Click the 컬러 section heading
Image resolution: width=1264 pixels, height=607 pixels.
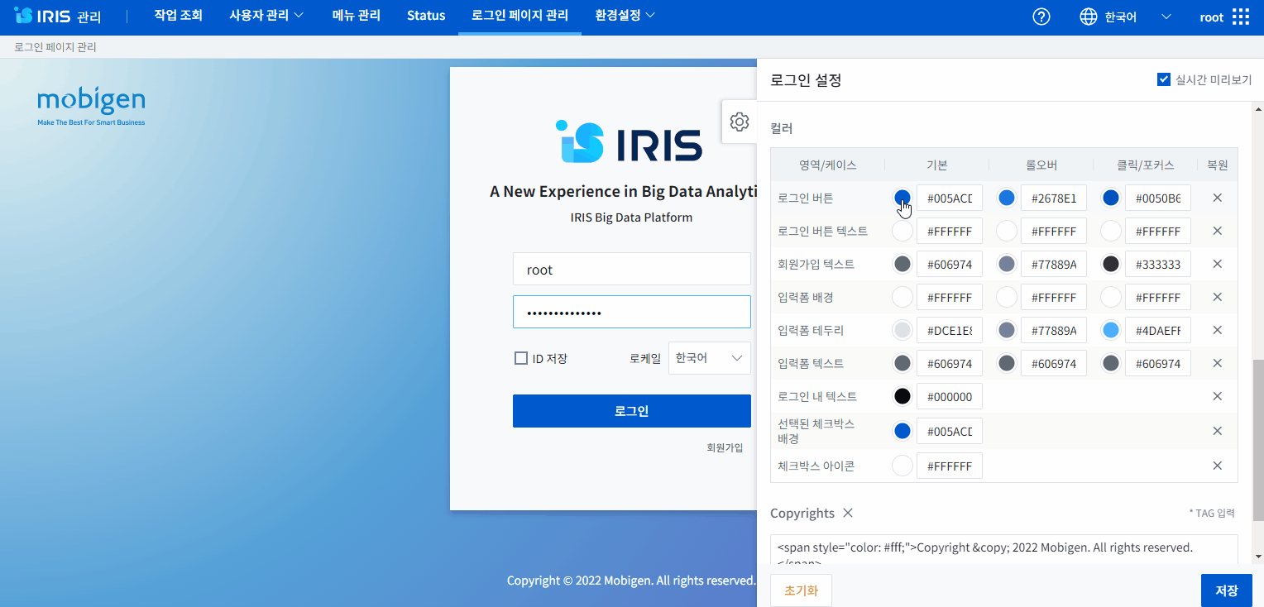pos(782,128)
